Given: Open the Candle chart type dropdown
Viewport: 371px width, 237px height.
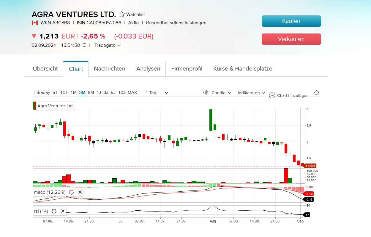Looking at the screenshot, I should (x=221, y=93).
